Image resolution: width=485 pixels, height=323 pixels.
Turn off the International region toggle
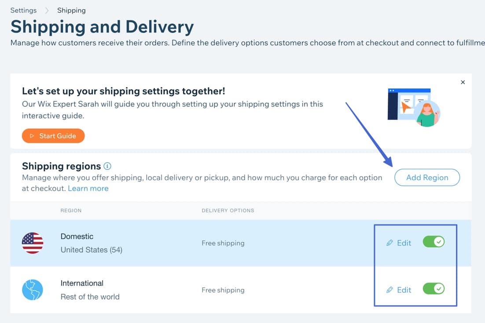[434, 289]
